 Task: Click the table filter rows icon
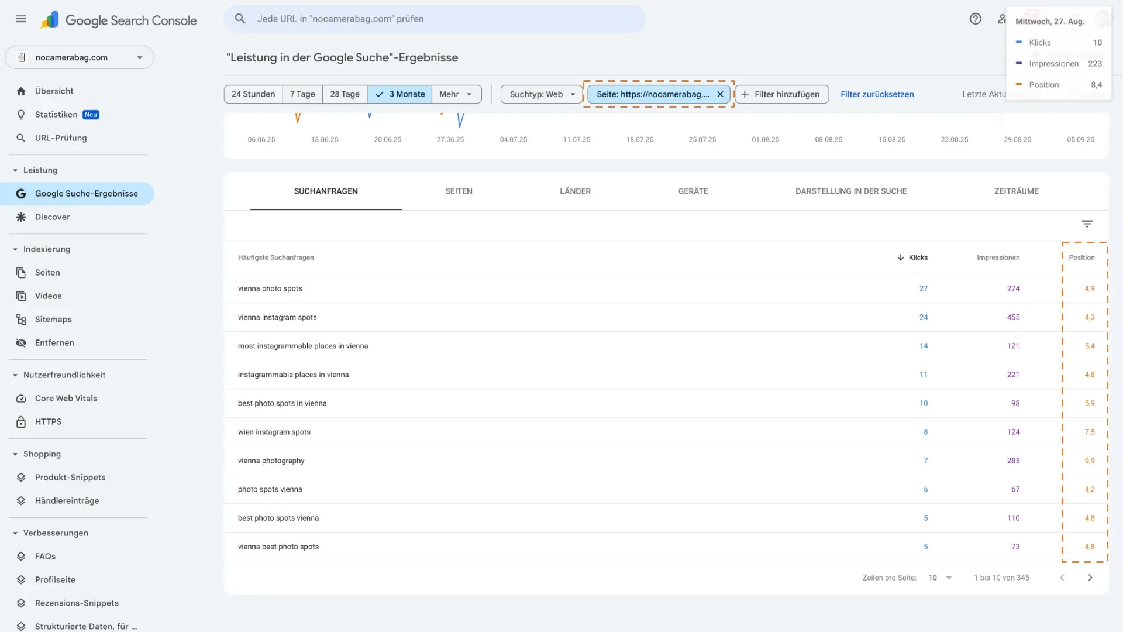[1087, 224]
